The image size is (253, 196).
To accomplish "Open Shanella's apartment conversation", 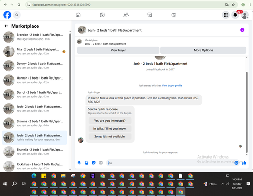I will pos(34,152).
